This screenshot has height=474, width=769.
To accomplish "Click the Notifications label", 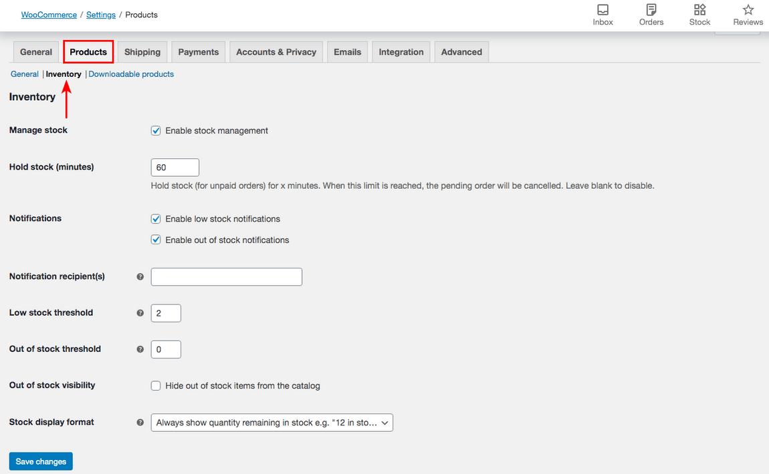I will (35, 218).
